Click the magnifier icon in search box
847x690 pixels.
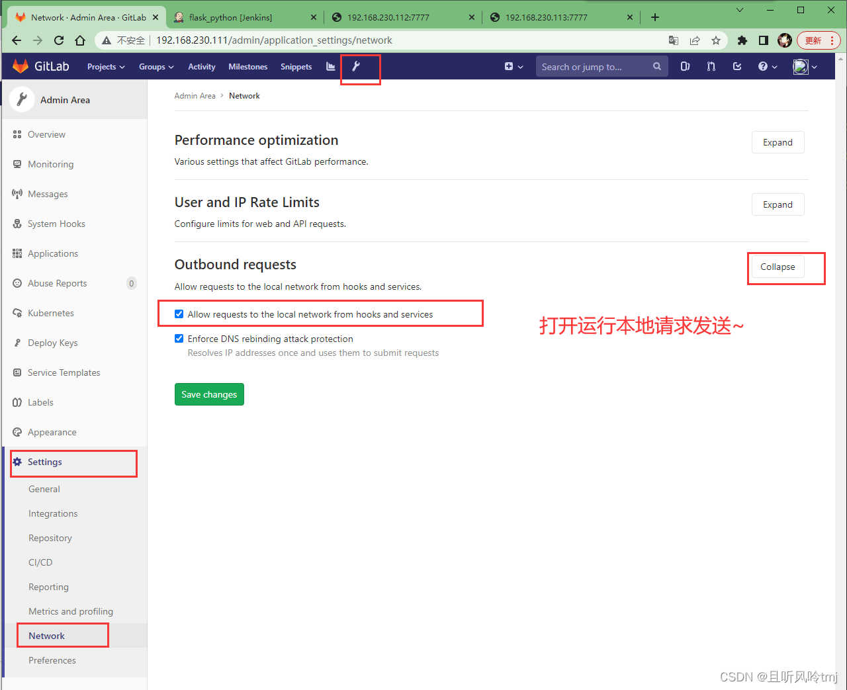coord(656,66)
